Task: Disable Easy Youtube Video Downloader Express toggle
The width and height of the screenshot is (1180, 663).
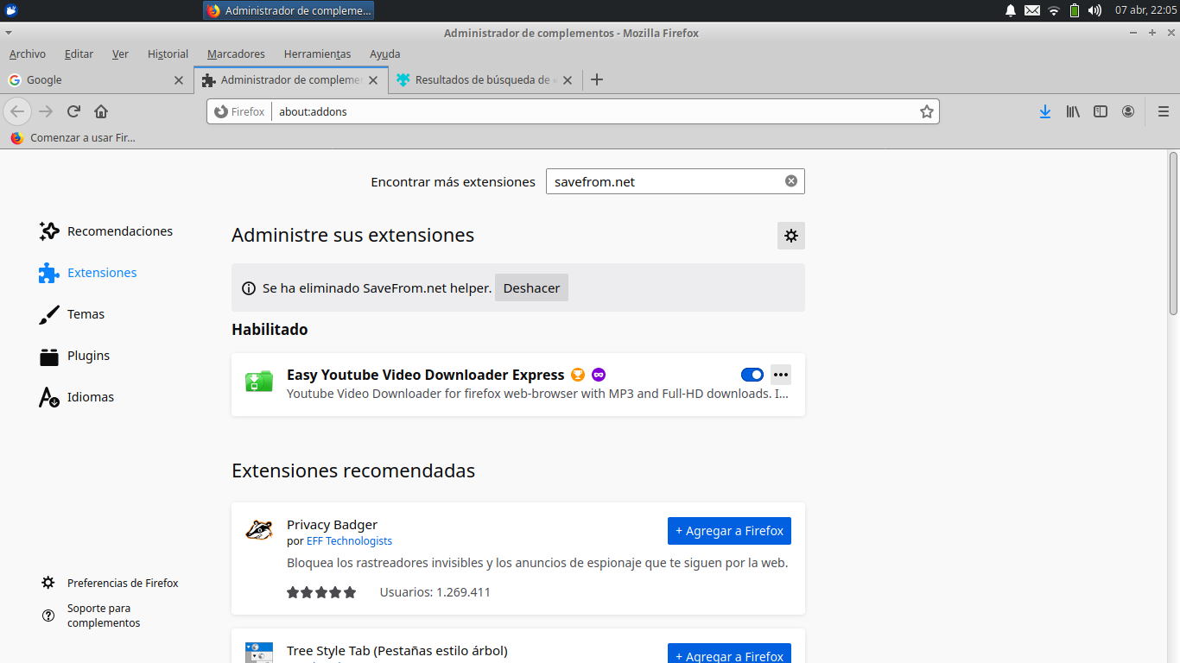Action: [x=752, y=375]
